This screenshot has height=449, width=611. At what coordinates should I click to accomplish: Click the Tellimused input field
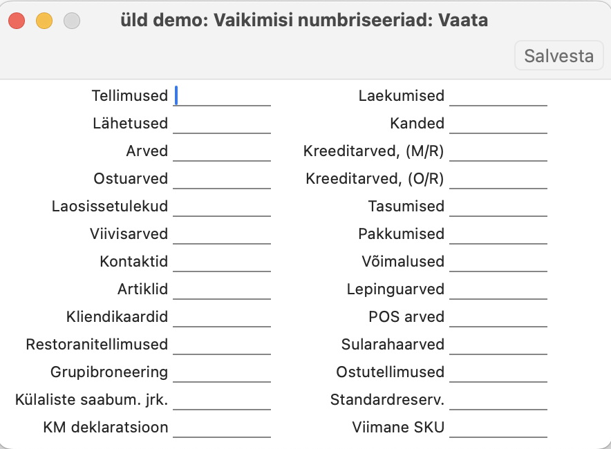(x=222, y=96)
